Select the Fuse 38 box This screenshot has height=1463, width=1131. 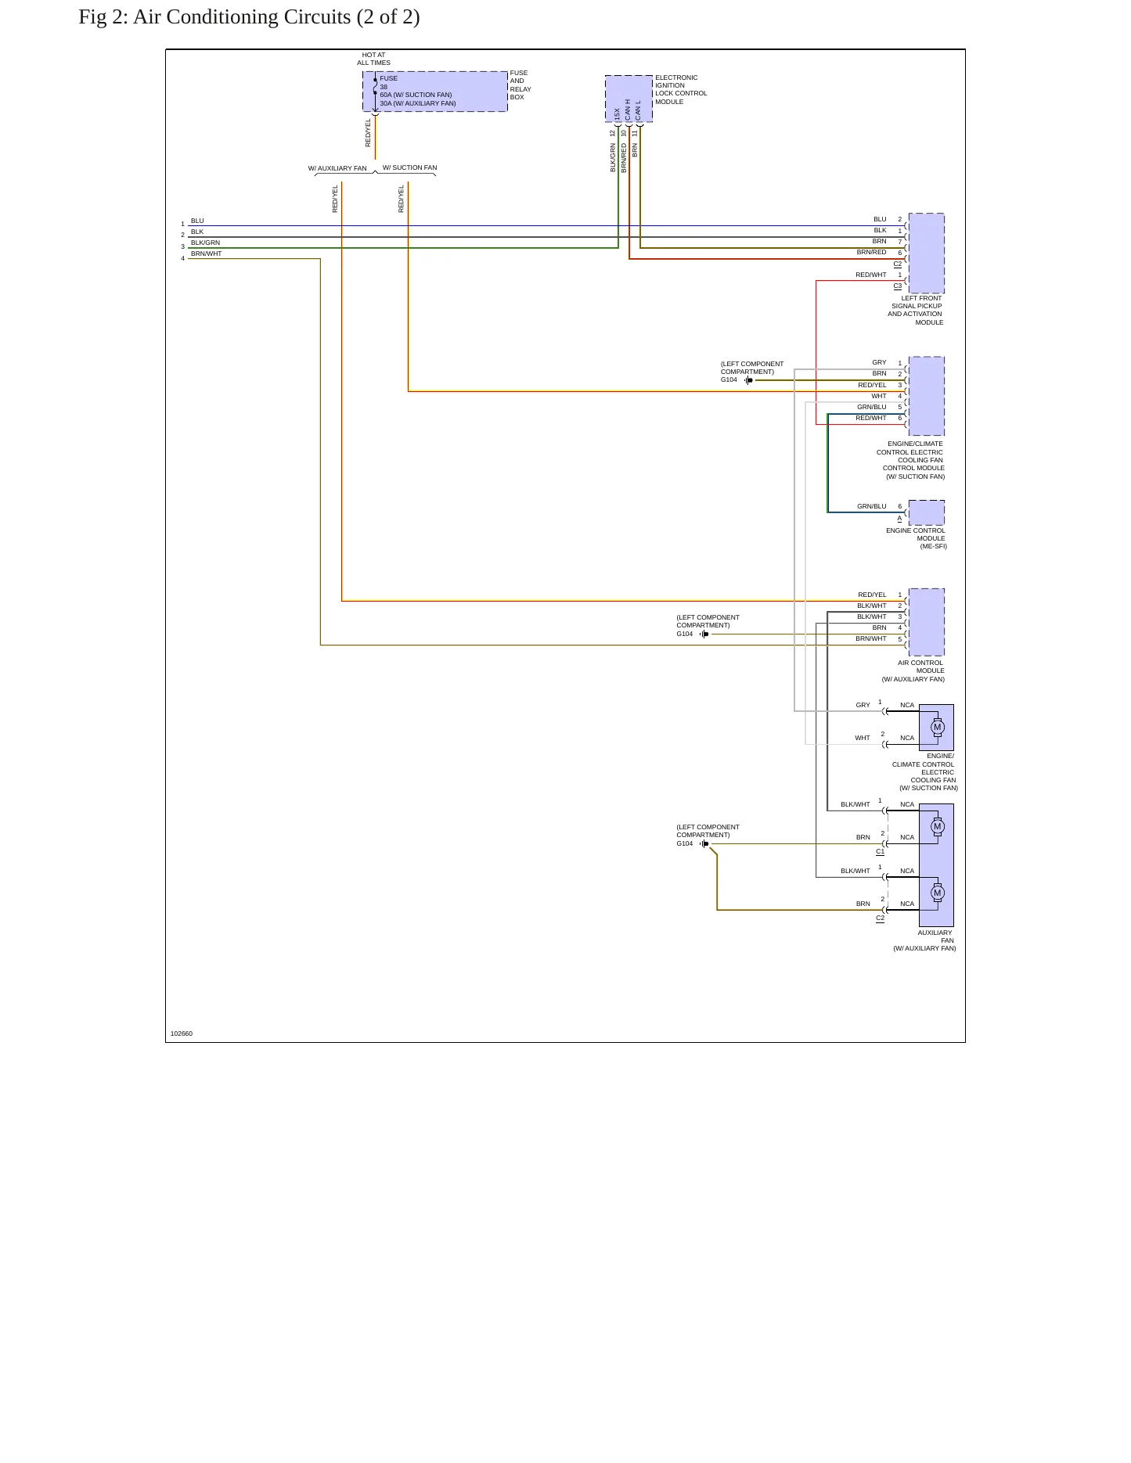pos(435,92)
